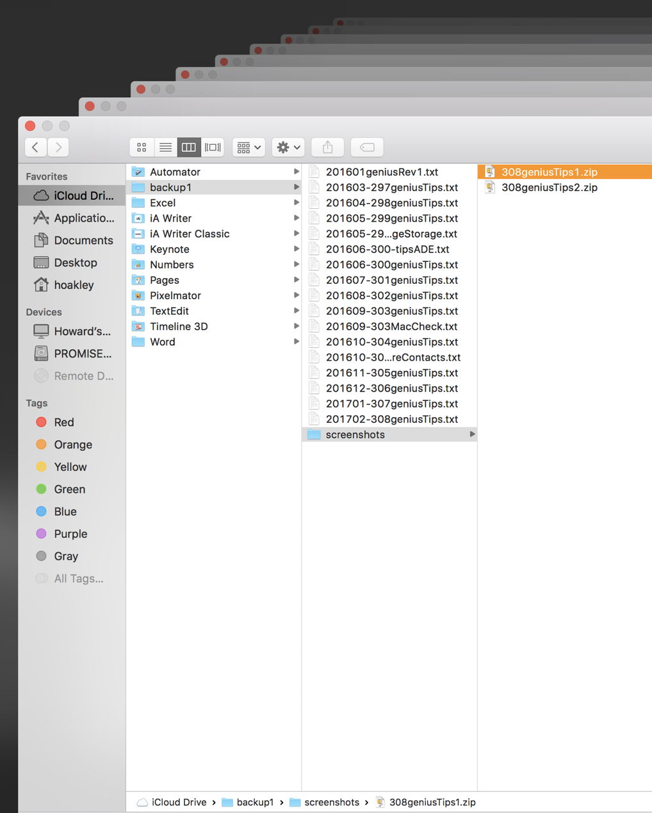The width and height of the screenshot is (652, 813).
Task: Go back with the back arrow
Action: coord(35,147)
